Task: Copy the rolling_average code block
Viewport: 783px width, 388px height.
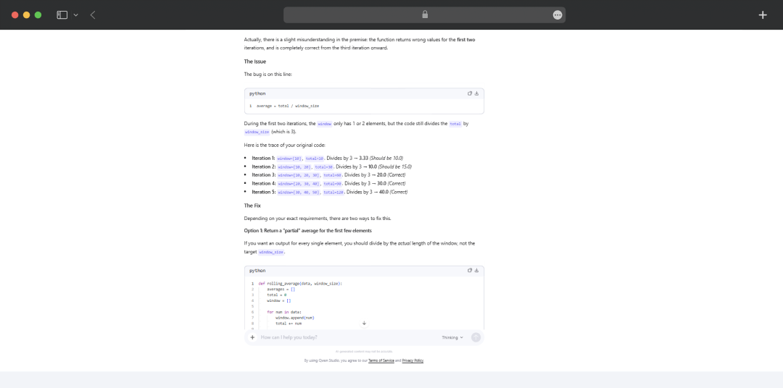Action: [469, 270]
